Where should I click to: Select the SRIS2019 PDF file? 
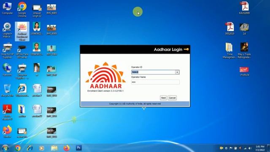point(229,29)
